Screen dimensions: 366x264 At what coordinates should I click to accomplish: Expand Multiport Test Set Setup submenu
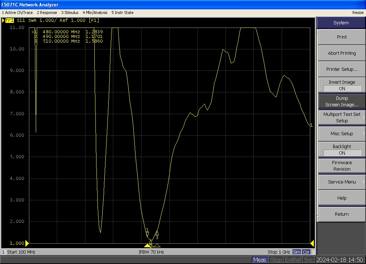point(342,118)
